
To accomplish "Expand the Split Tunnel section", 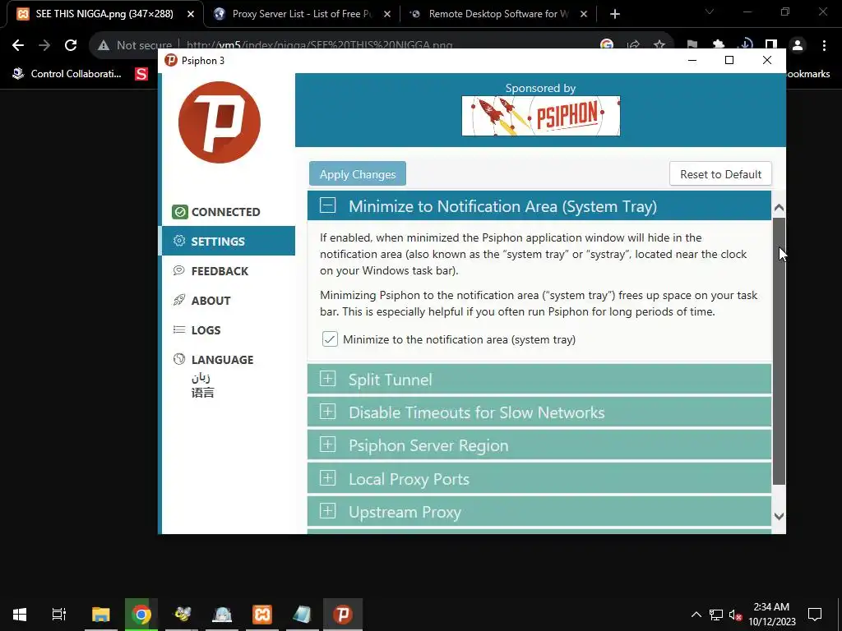I will point(539,380).
